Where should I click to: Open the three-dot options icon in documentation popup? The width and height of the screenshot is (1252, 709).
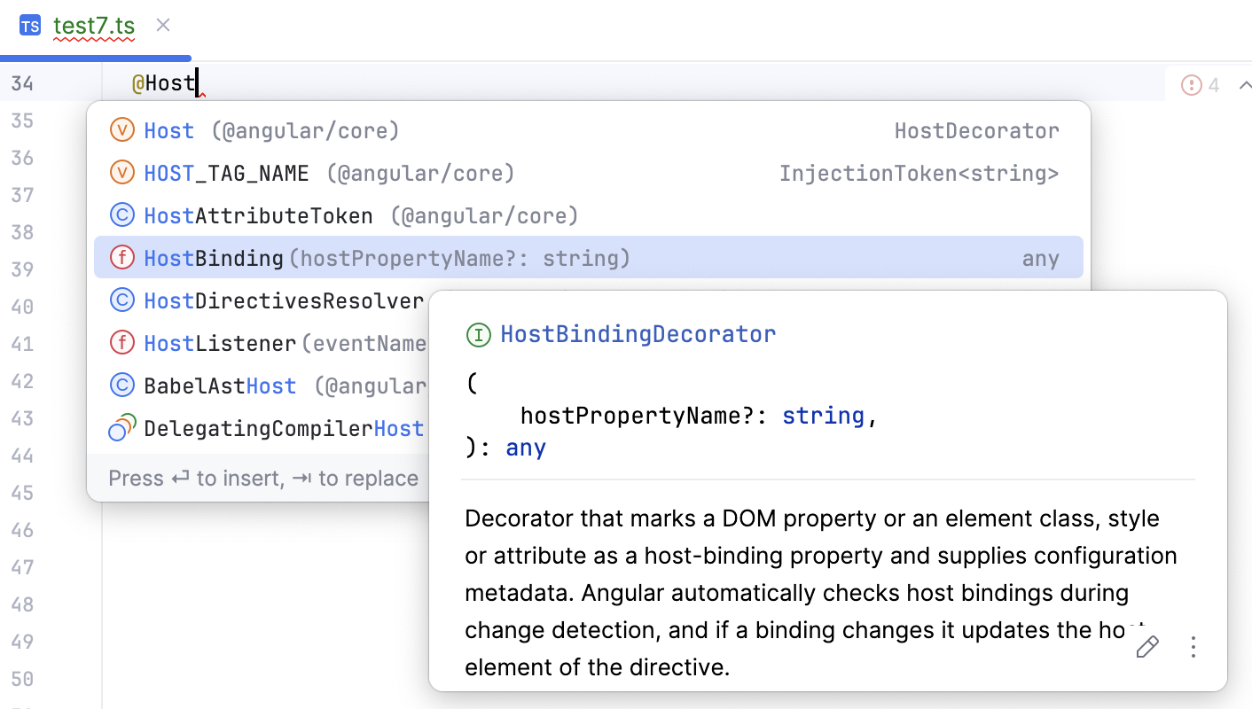click(1193, 647)
